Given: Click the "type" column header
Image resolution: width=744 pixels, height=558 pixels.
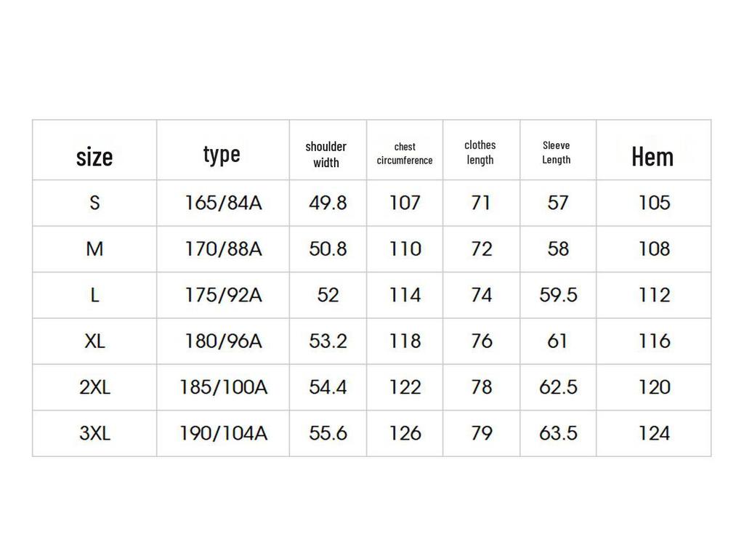Looking at the screenshot, I should (x=222, y=154).
